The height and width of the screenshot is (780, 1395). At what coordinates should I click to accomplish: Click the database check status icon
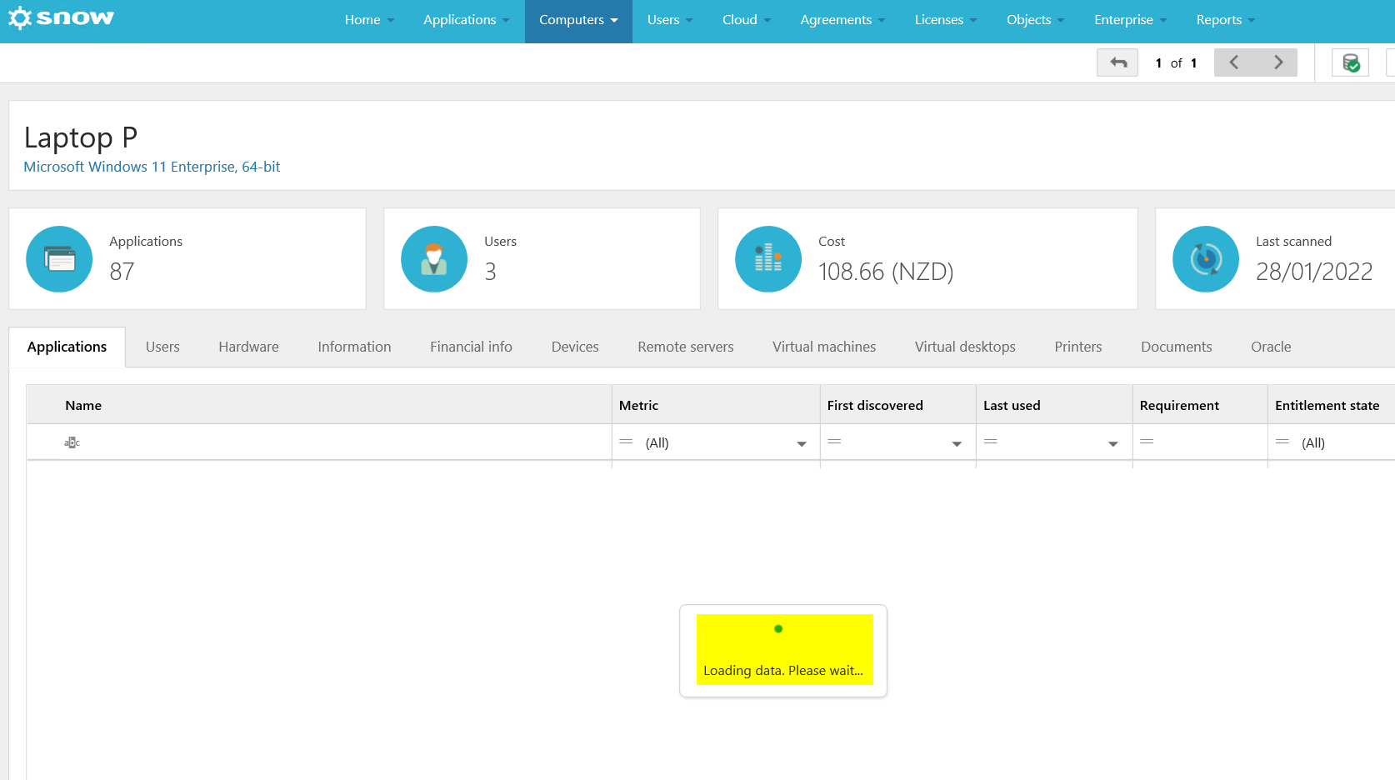click(1350, 62)
